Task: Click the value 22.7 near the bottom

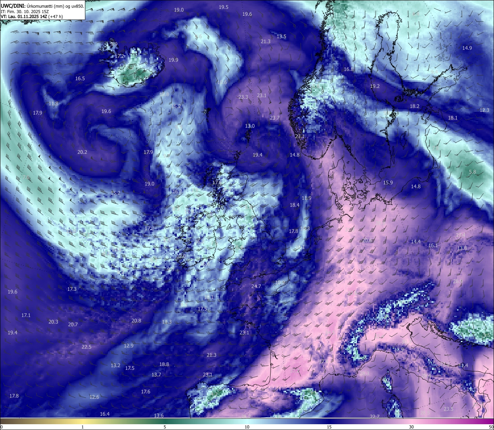Action: (x=375, y=416)
